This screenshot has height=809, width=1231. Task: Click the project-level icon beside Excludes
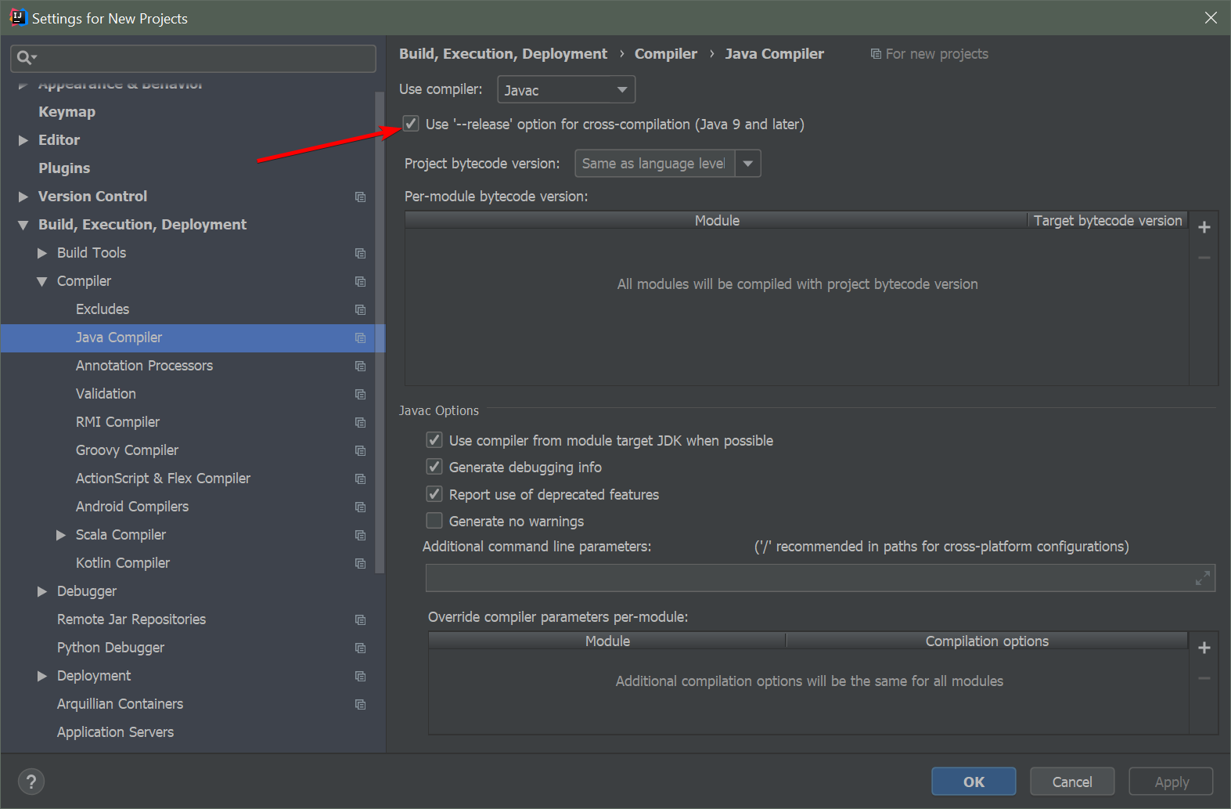[x=360, y=309]
